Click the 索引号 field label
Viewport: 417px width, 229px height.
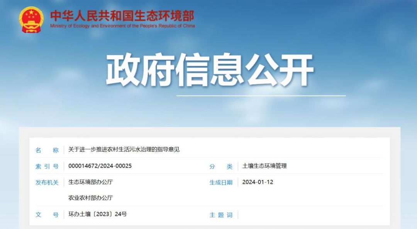[x=47, y=166]
